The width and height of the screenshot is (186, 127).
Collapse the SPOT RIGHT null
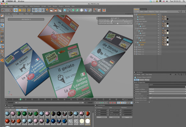point(136,29)
